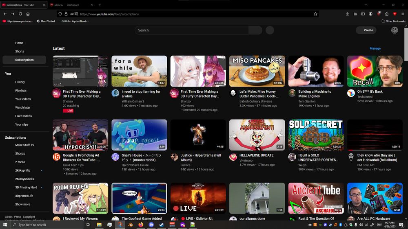This screenshot has width=408, height=229.
Task: Click the Manage subscriptions link
Action: pyautogui.click(x=375, y=48)
